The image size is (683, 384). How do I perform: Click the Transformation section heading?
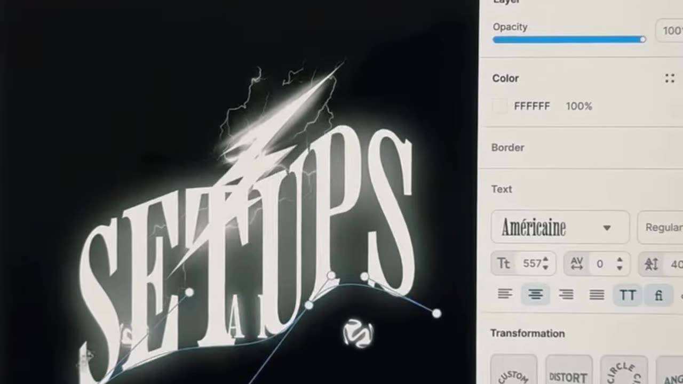tap(527, 333)
